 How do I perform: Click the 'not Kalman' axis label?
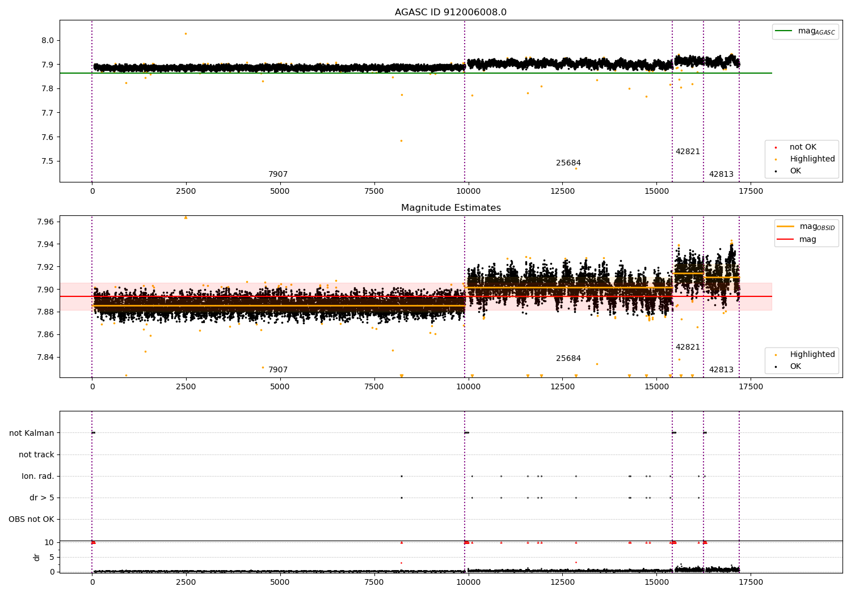(x=32, y=433)
